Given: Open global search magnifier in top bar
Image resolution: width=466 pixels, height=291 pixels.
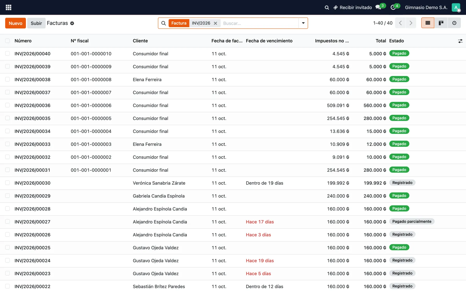Looking at the screenshot, I should (x=327, y=8).
